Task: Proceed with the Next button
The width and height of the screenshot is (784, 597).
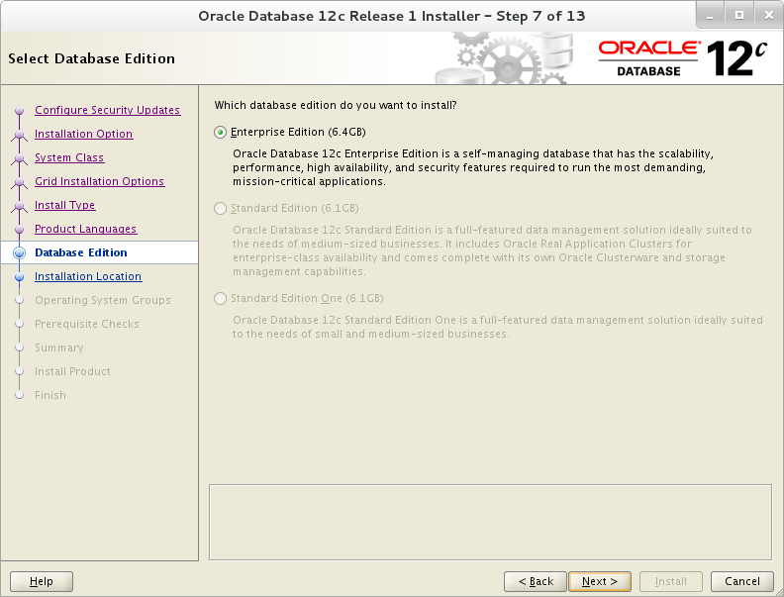Action: pyautogui.click(x=600, y=581)
